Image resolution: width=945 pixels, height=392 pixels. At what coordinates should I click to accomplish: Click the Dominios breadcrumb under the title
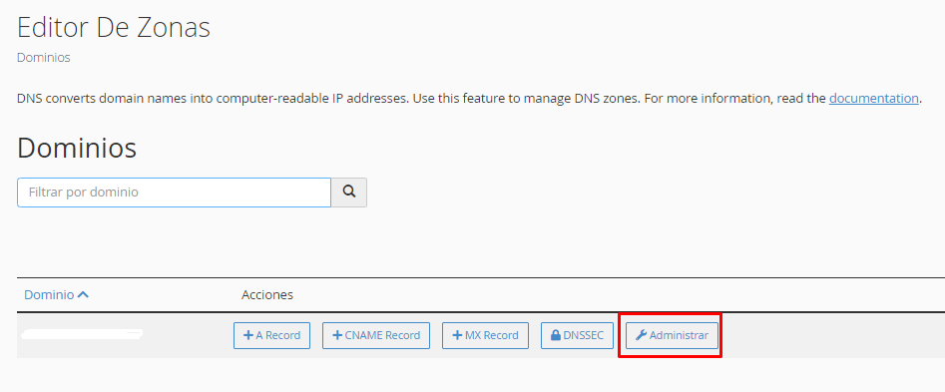click(43, 58)
